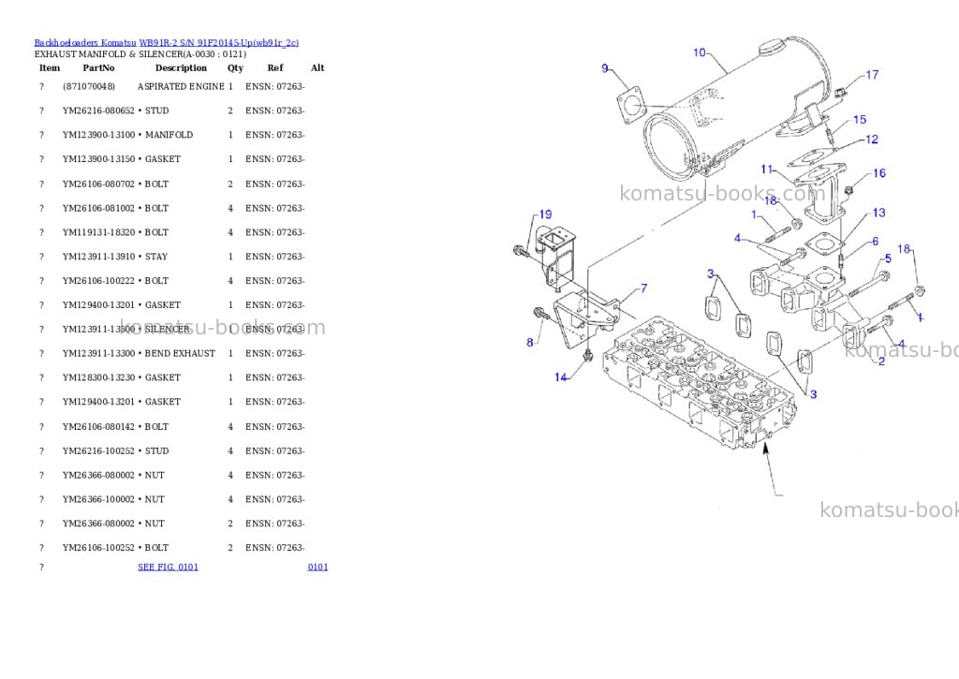
Task: Click callout 7 by the stay bracket
Action: 644,288
